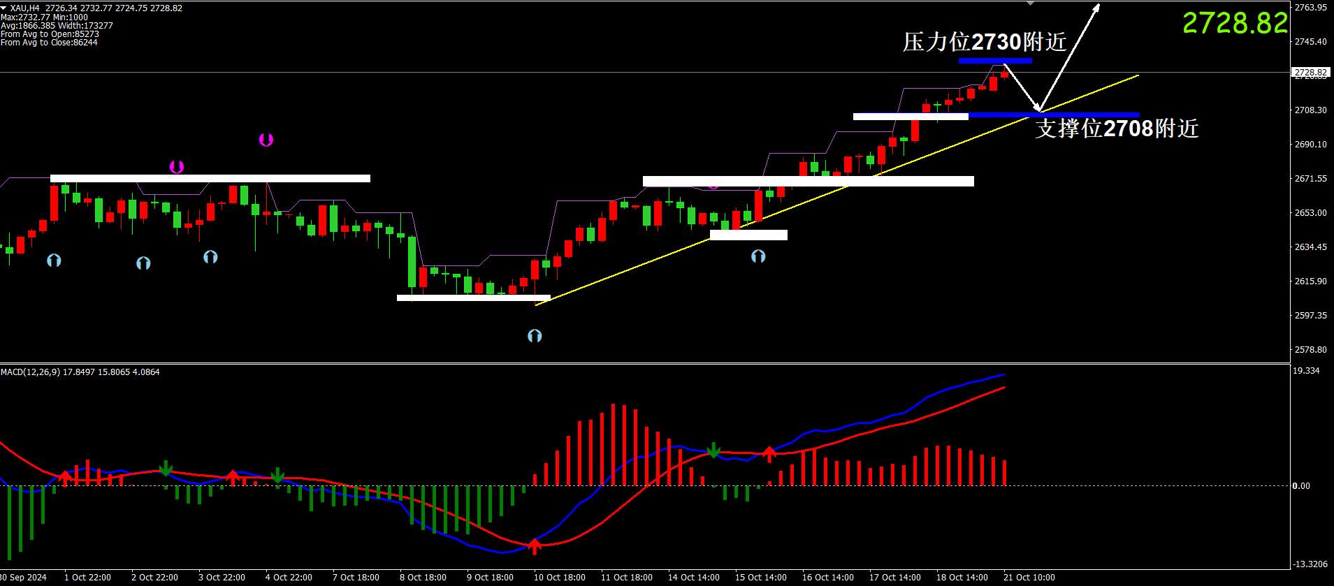Click the '14 Oct 14:00' time label

click(694, 578)
